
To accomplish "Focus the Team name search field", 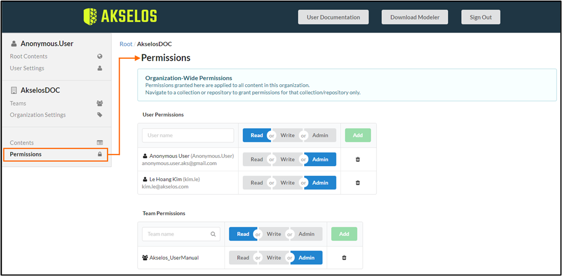I will tap(181, 234).
